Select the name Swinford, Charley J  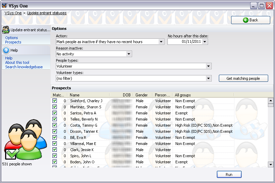click(x=86, y=101)
